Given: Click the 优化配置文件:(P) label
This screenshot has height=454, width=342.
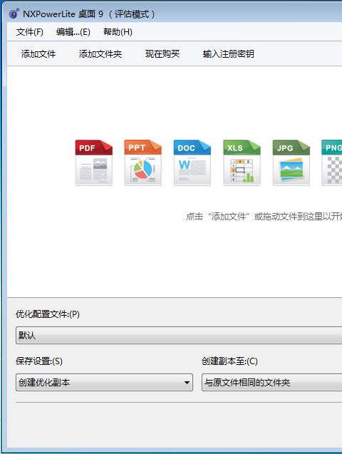Looking at the screenshot, I should pyautogui.click(x=48, y=314).
